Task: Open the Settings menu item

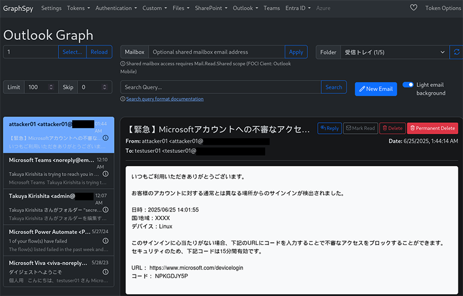Action: [x=52, y=8]
